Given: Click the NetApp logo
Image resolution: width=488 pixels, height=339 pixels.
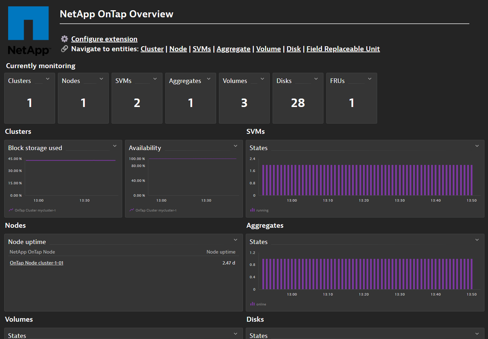Looking at the screenshot, I should [x=28, y=30].
